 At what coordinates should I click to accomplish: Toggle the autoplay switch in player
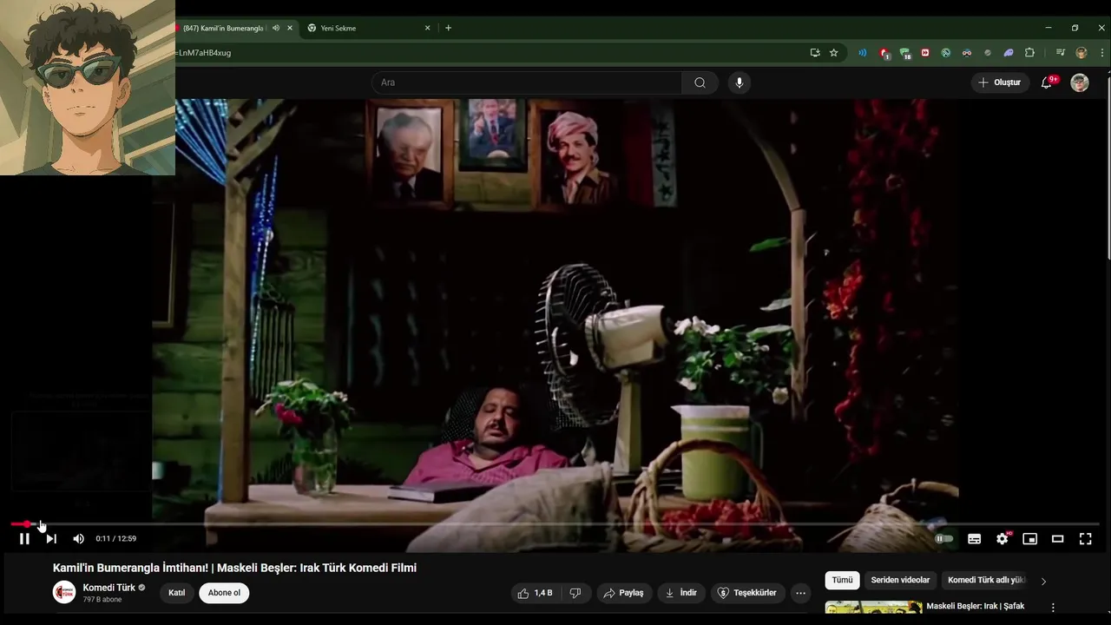[944, 539]
